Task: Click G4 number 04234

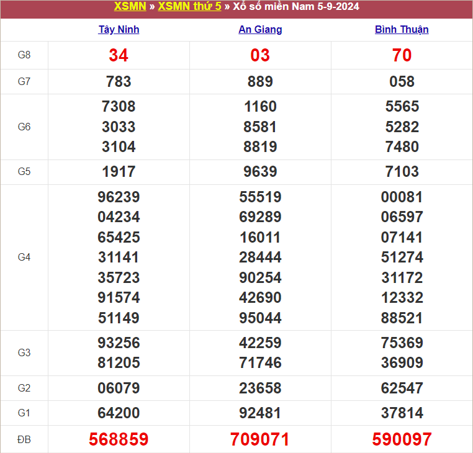Action: pyautogui.click(x=119, y=217)
